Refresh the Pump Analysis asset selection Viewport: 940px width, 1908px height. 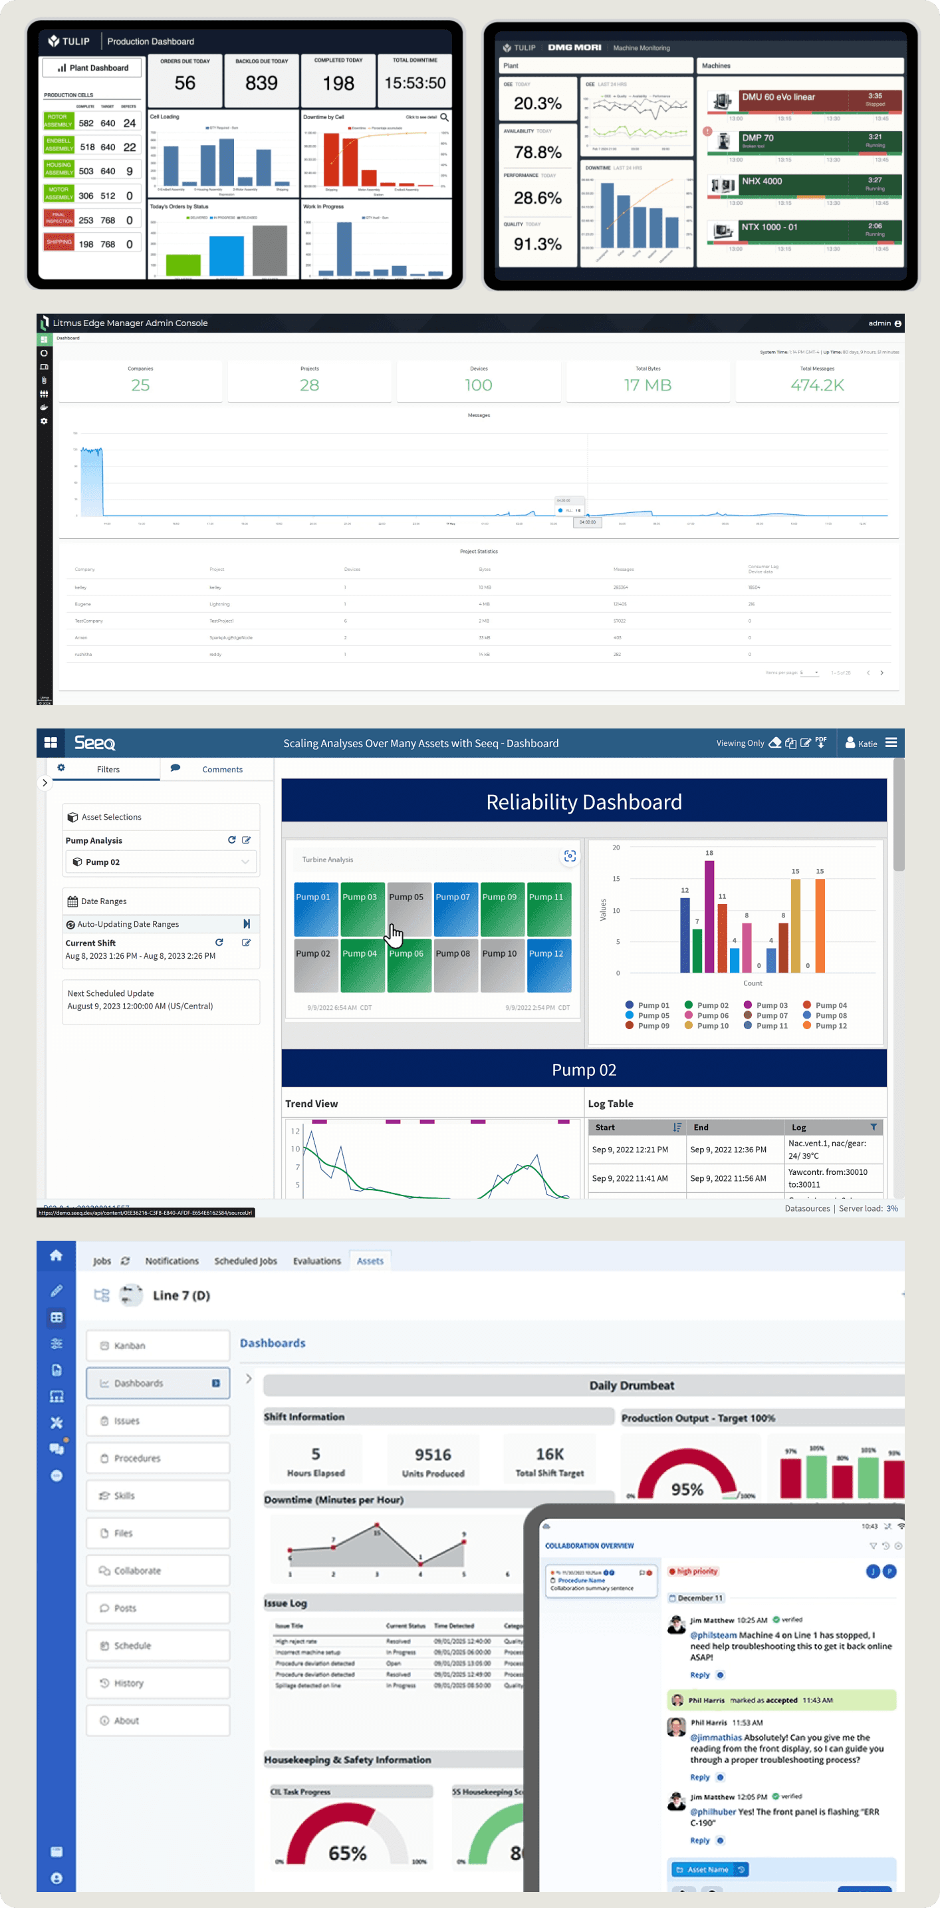tap(231, 840)
